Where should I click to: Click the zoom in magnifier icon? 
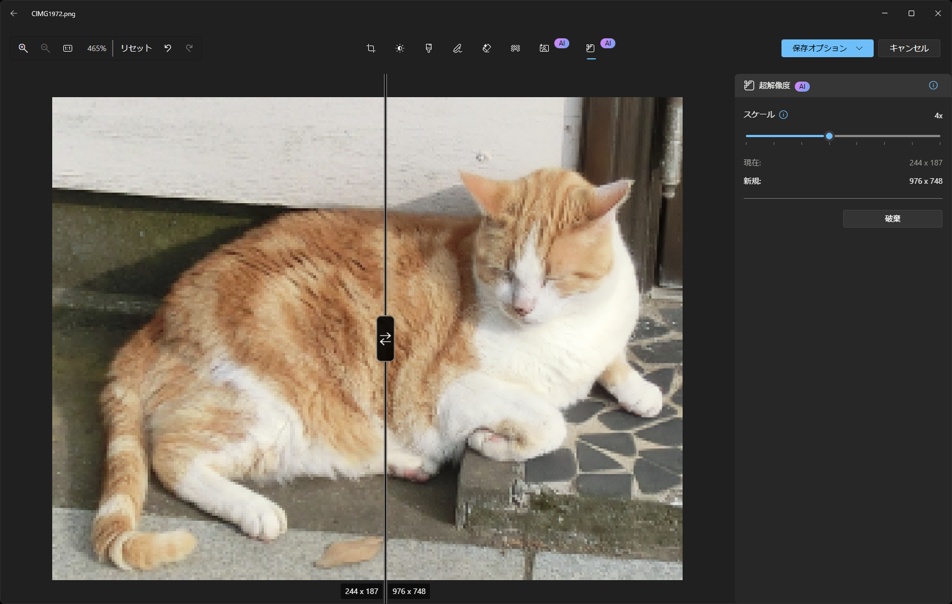(23, 48)
